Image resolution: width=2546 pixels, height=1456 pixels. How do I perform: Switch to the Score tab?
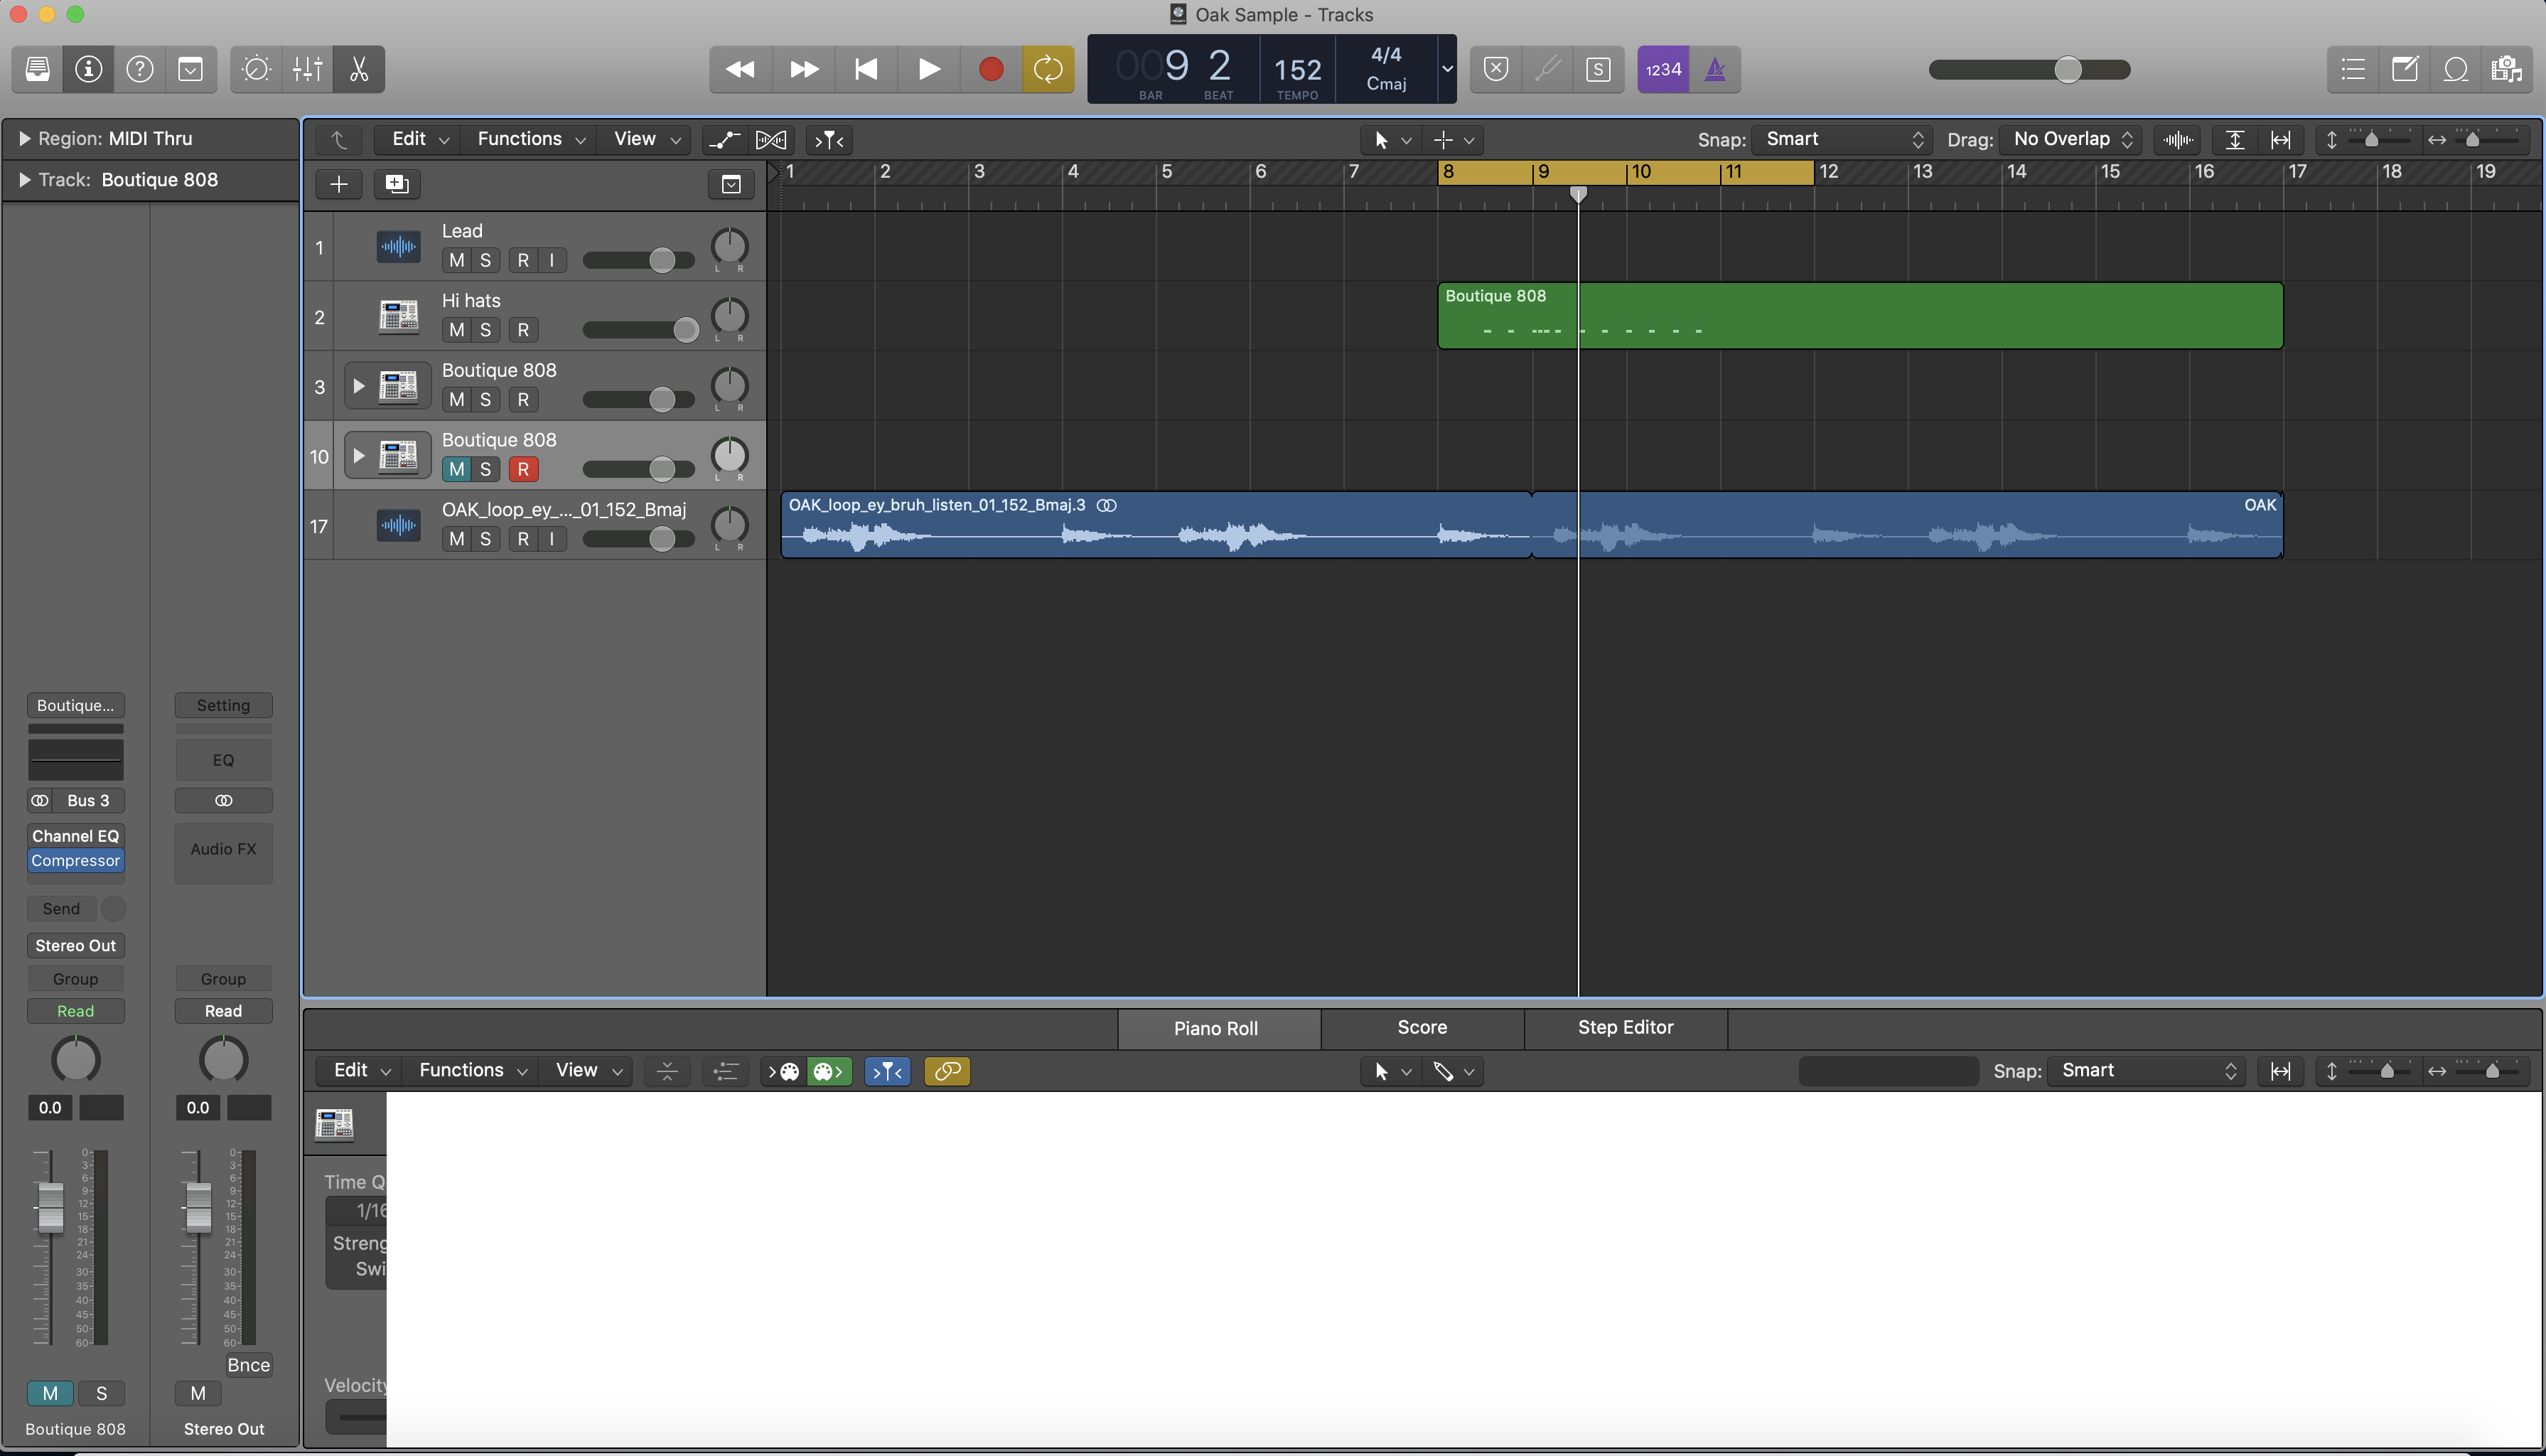coord(1422,1028)
